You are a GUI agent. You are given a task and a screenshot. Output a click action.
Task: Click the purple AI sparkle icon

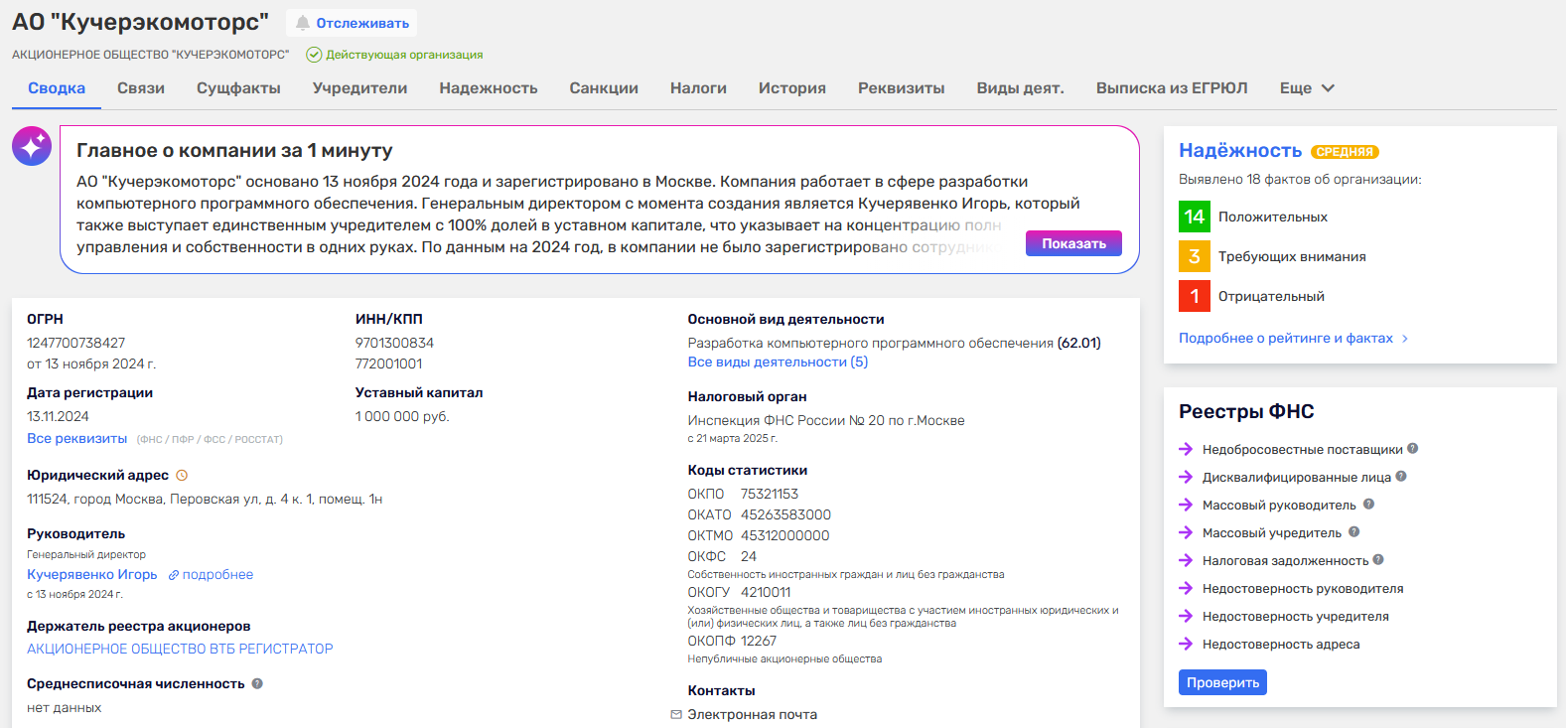(x=32, y=146)
